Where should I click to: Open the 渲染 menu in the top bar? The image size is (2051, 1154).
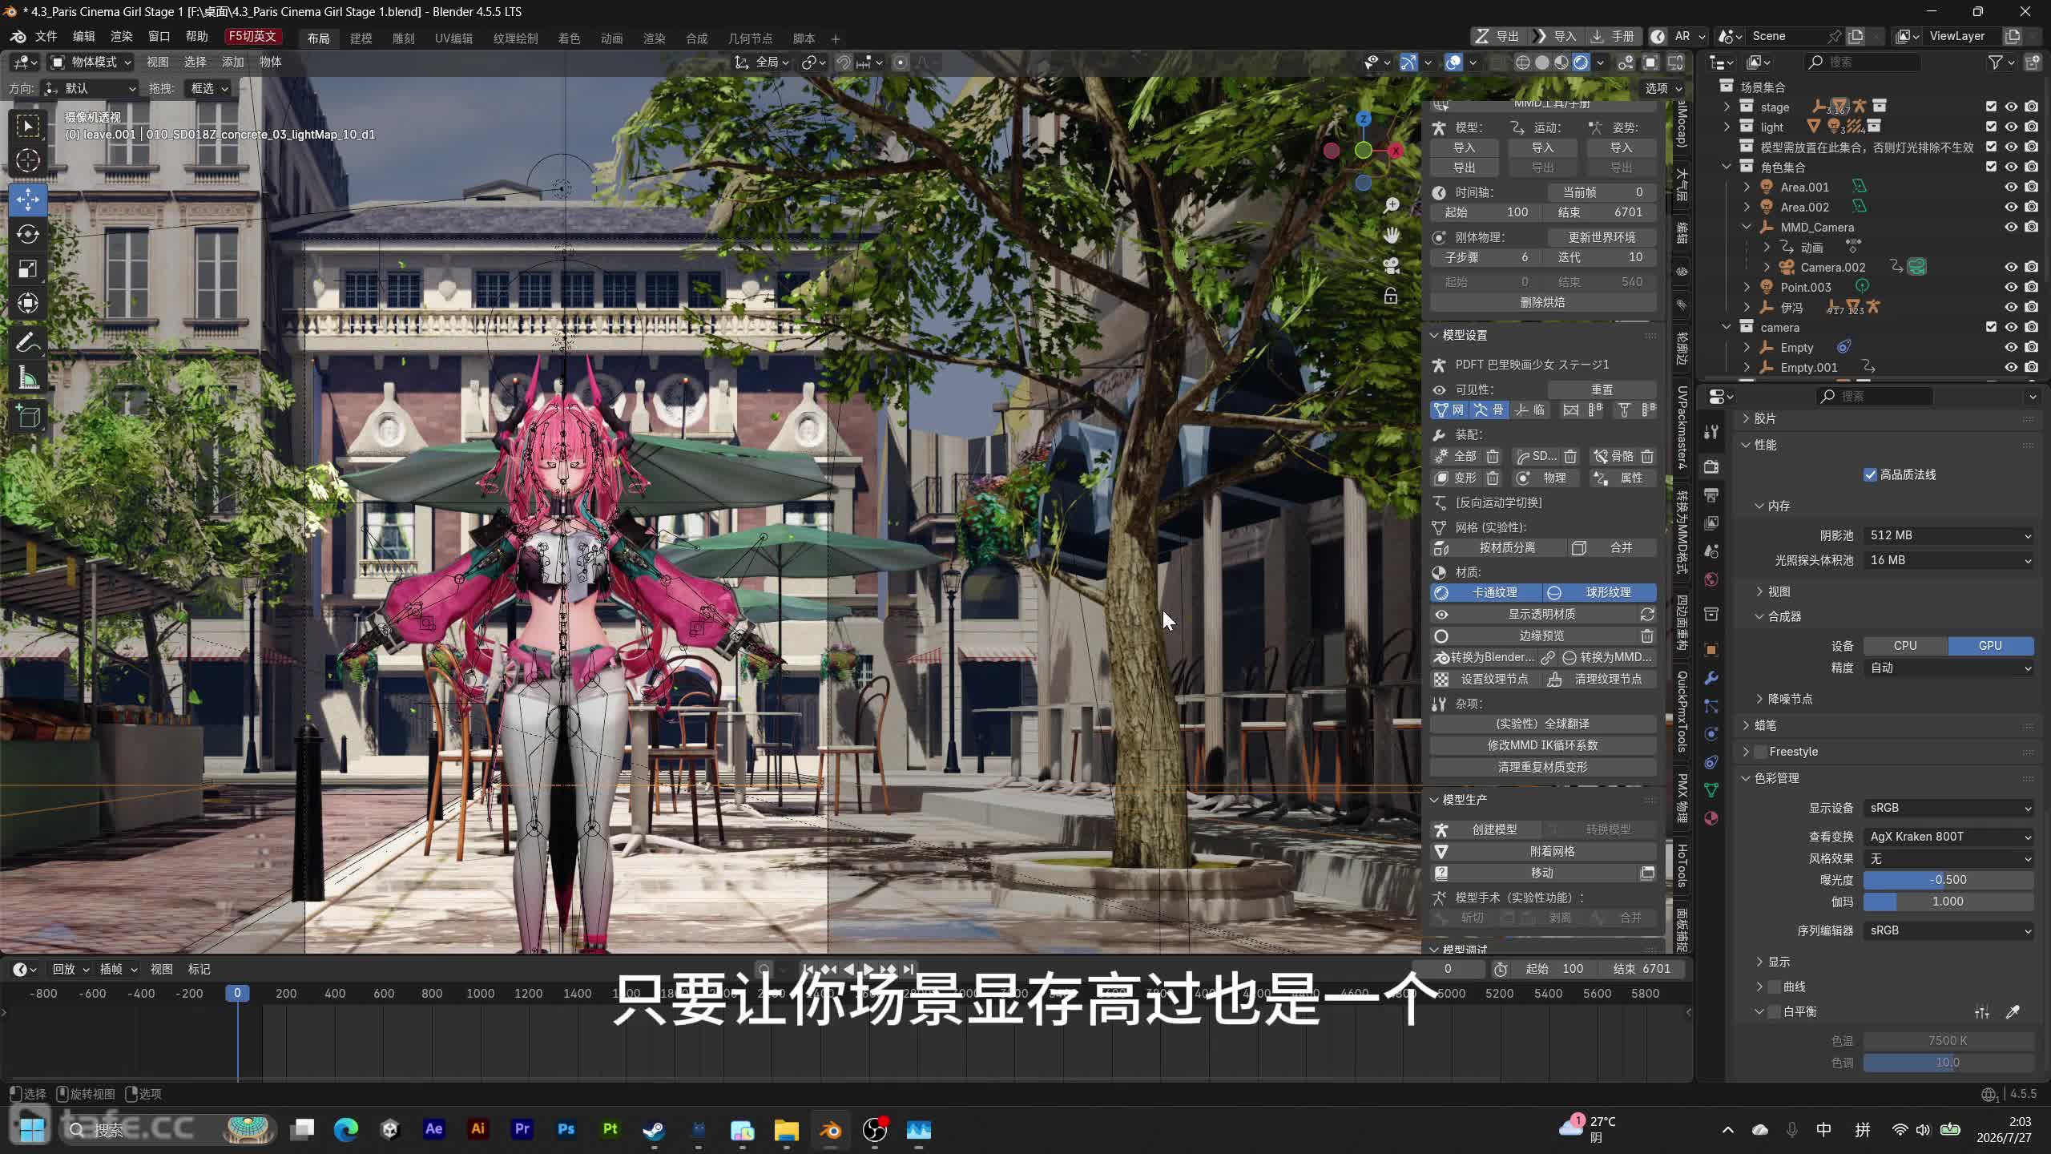(122, 37)
